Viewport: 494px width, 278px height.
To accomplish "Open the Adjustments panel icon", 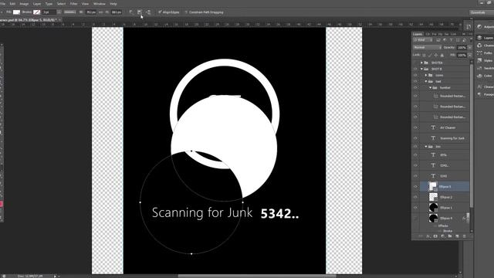I will [479, 27].
